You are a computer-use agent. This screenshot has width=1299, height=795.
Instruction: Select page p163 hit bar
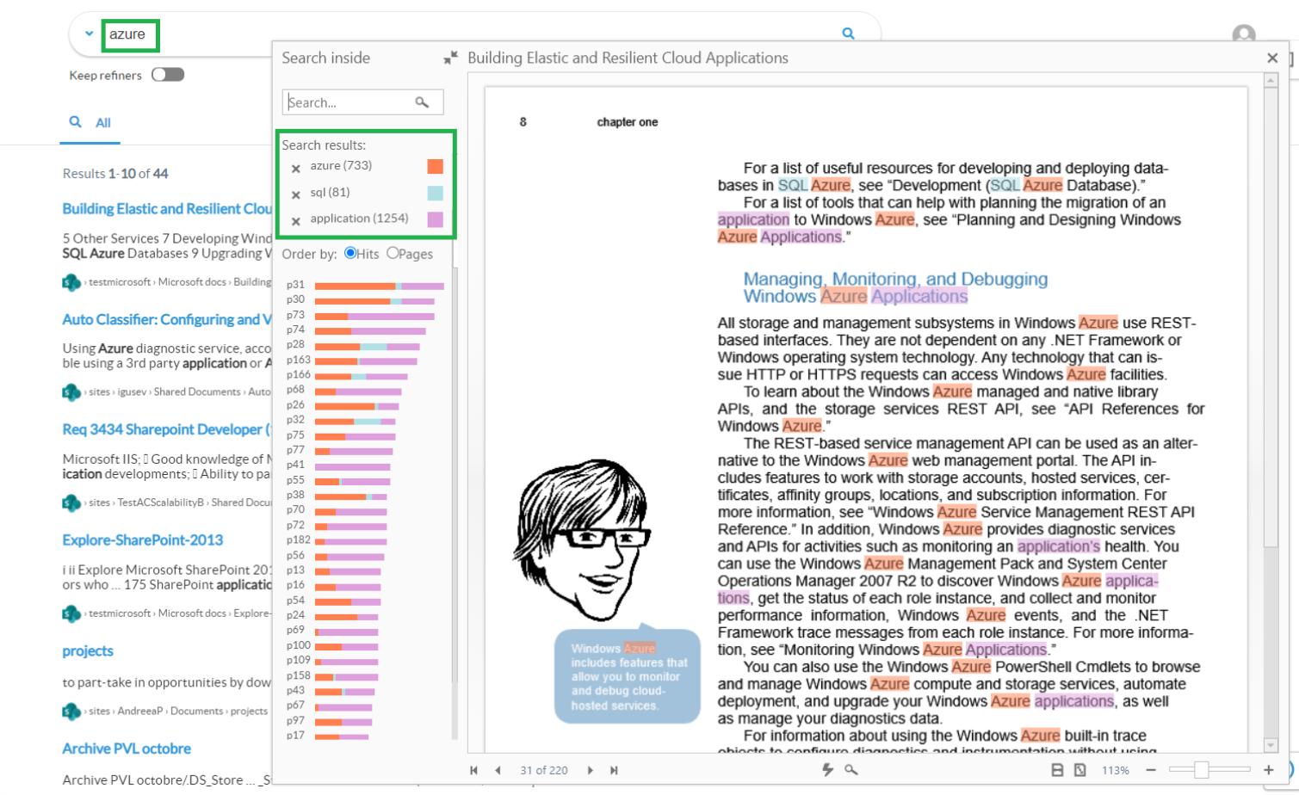click(366, 361)
